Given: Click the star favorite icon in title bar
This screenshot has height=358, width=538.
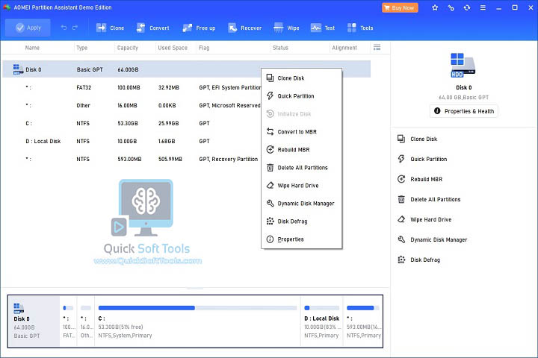Looking at the screenshot, I should pos(435,7).
